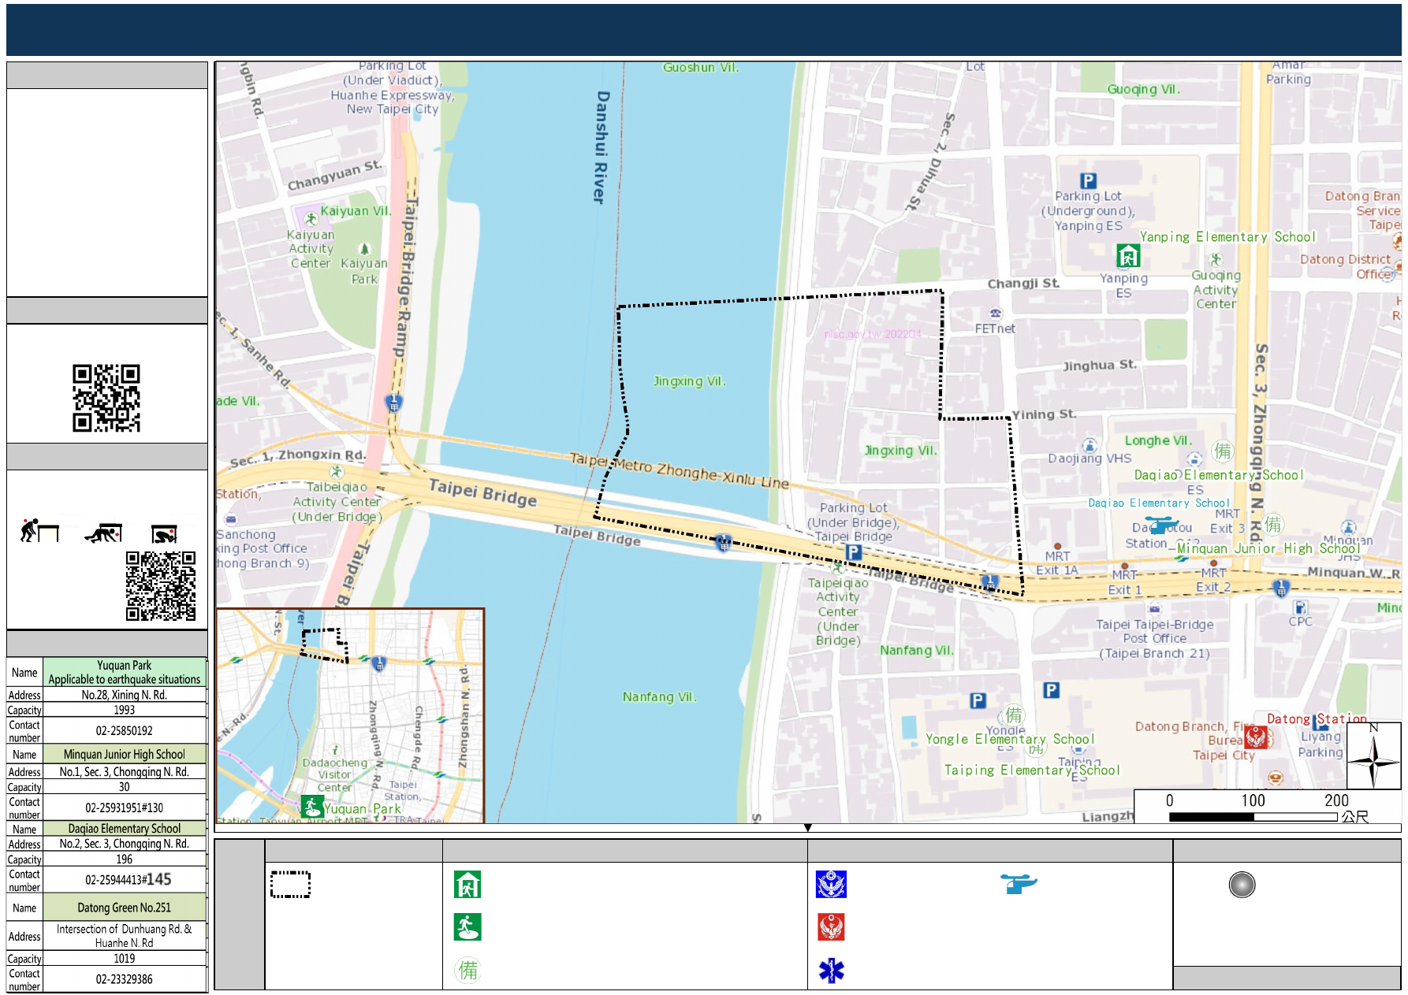The height and width of the screenshot is (995, 1408).
Task: Select contact number 02-25850192
Action: pyautogui.click(x=125, y=730)
